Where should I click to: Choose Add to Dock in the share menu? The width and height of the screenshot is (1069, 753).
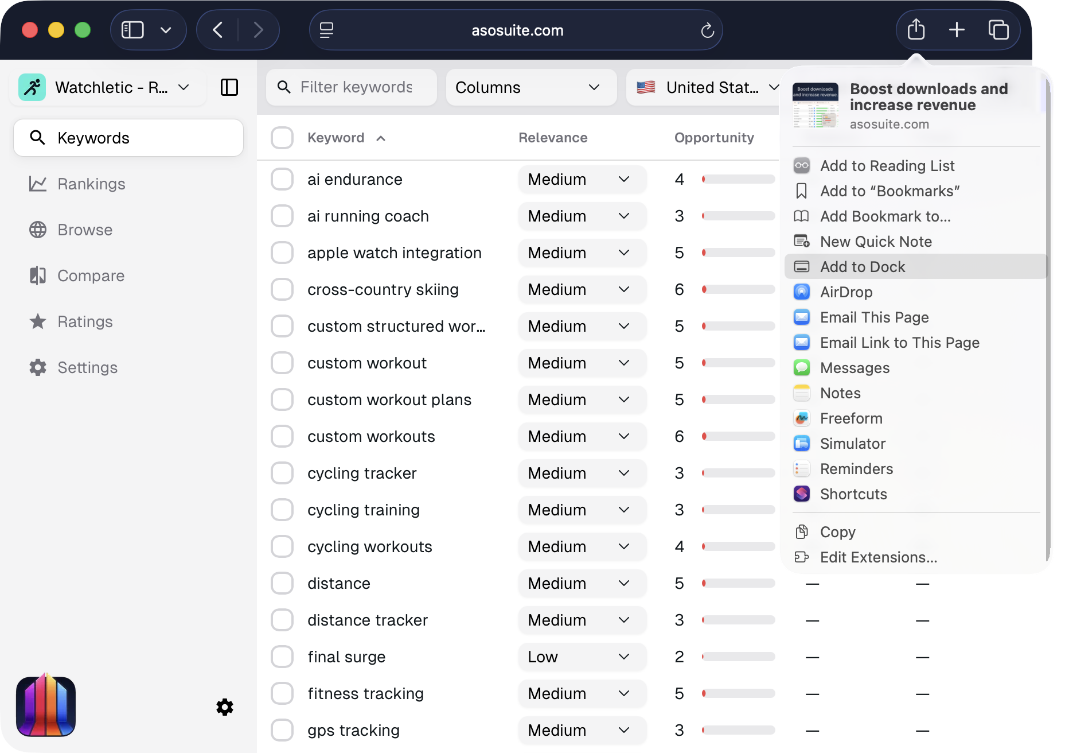point(863,267)
